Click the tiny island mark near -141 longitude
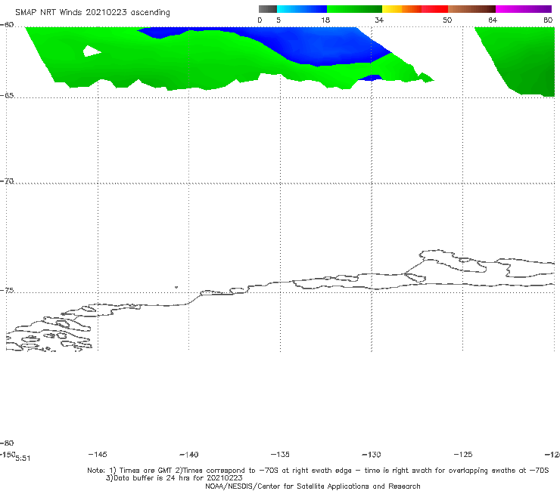The image size is (560, 491). (176, 287)
